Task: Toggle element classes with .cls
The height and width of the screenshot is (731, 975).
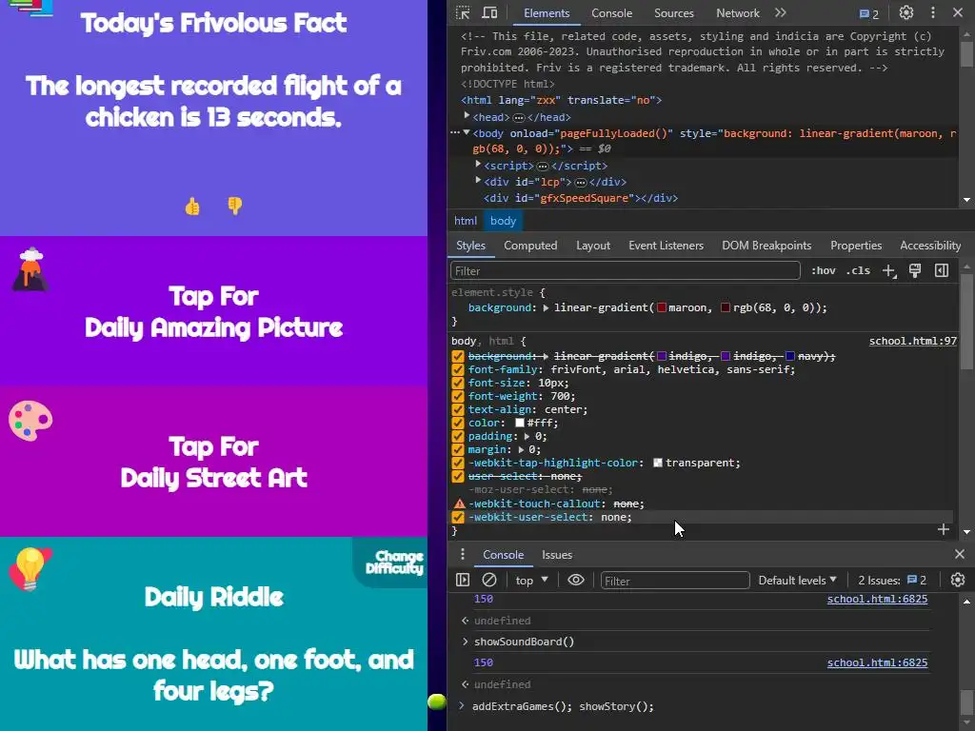Action: coord(858,270)
